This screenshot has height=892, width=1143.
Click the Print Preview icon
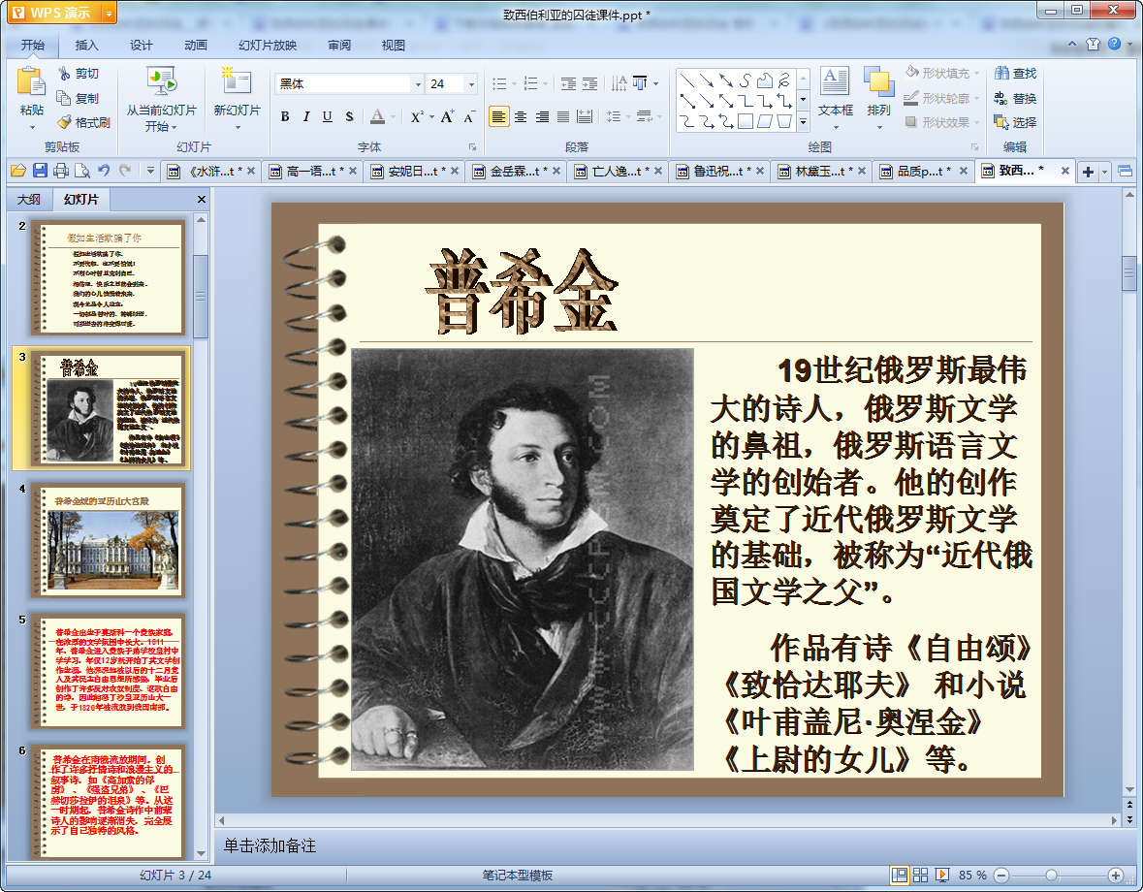82,171
